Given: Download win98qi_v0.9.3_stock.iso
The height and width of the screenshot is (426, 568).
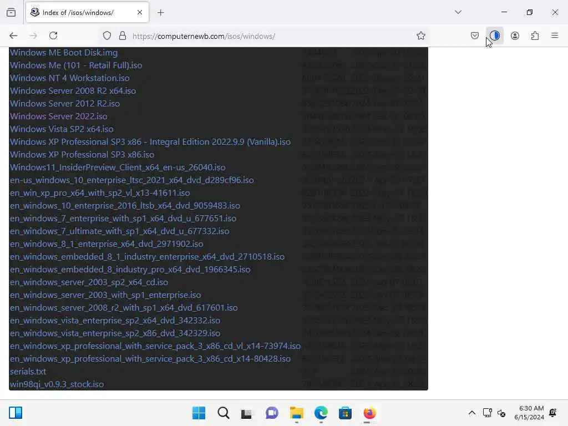Looking at the screenshot, I should pos(57,384).
